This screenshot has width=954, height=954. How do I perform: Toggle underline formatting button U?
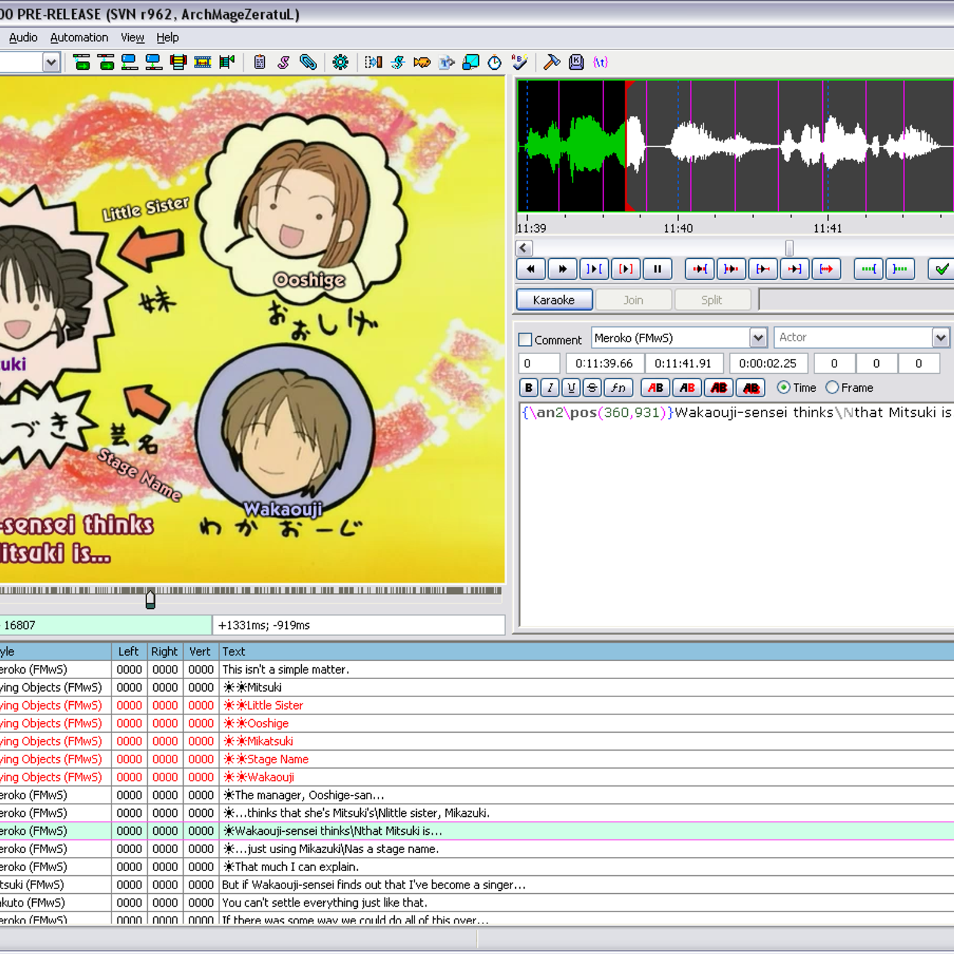tap(571, 388)
